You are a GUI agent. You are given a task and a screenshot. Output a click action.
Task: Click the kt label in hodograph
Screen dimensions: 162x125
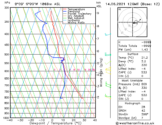tap(120, 9)
